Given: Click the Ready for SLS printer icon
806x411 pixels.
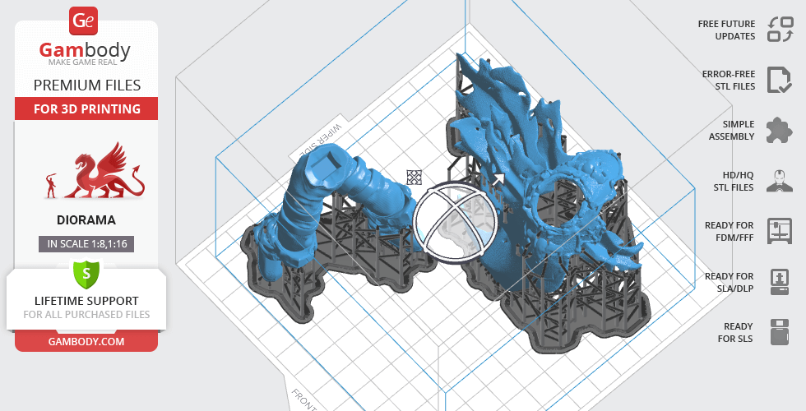Looking at the screenshot, I should 779,332.
